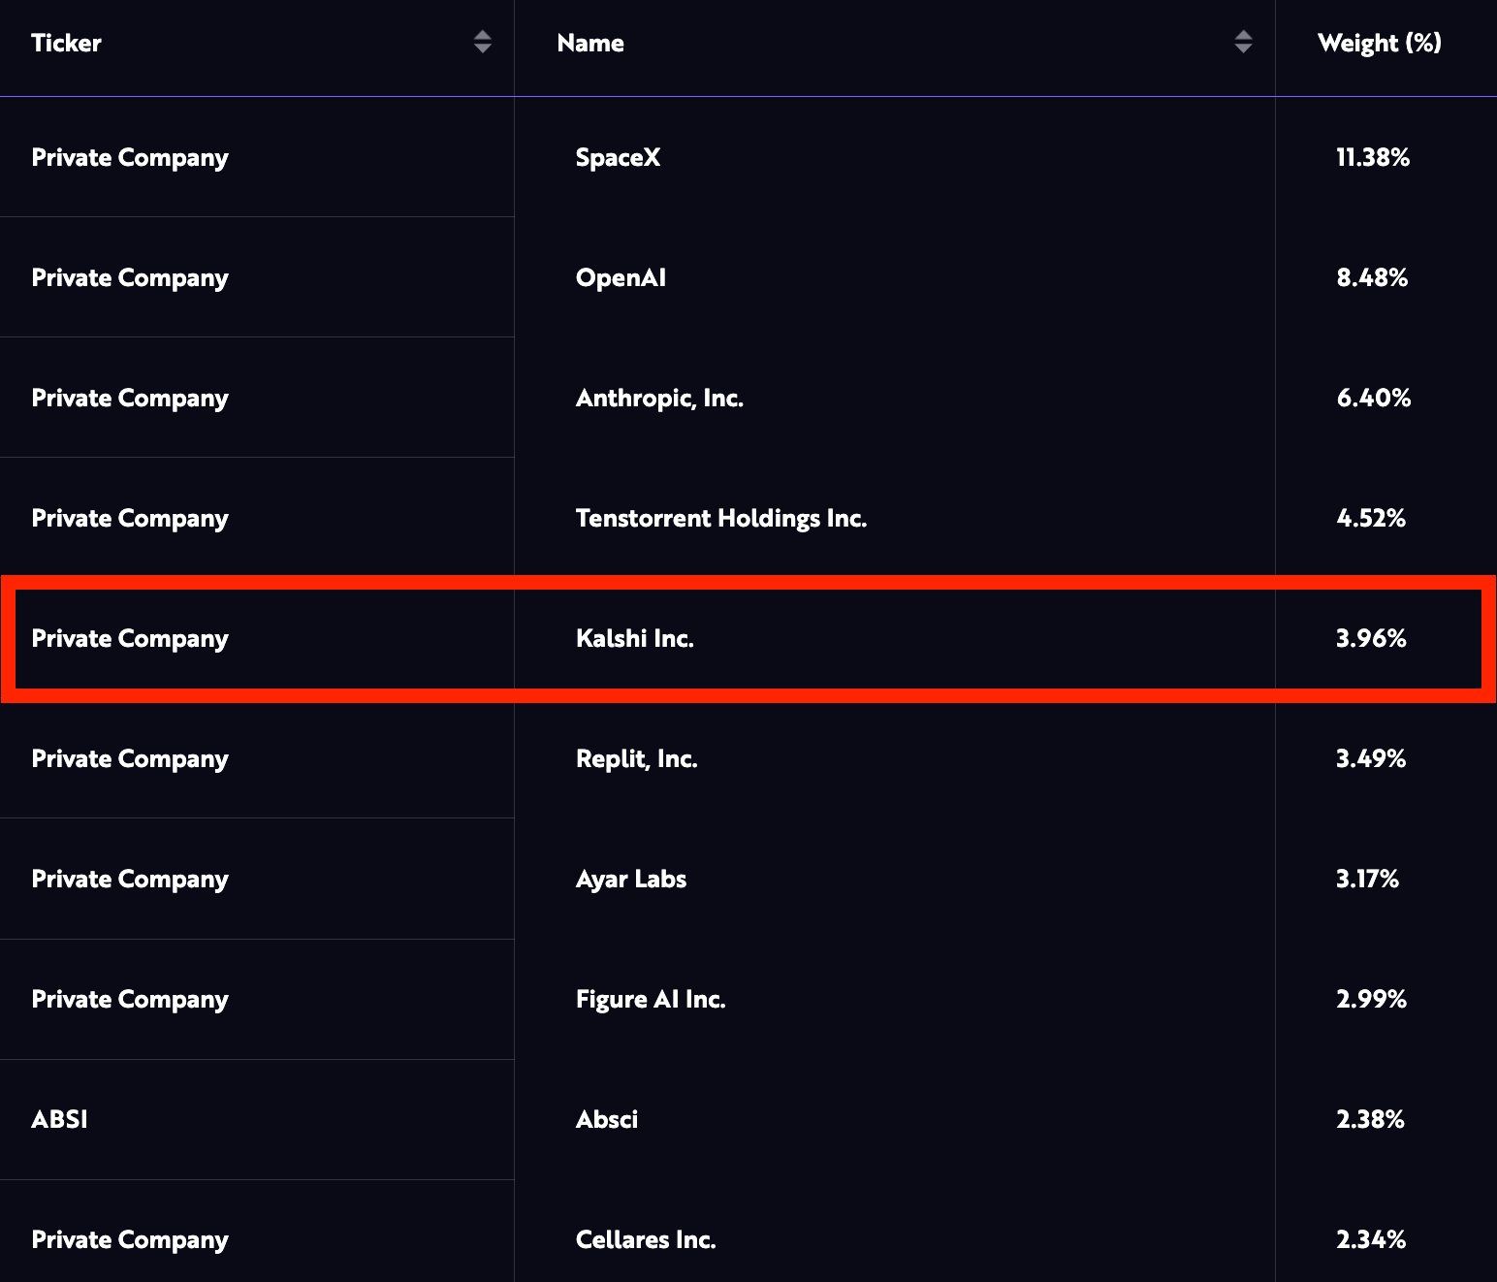Image resolution: width=1497 pixels, height=1282 pixels.
Task: Click the 8.48% weight value
Action: 1372,277
